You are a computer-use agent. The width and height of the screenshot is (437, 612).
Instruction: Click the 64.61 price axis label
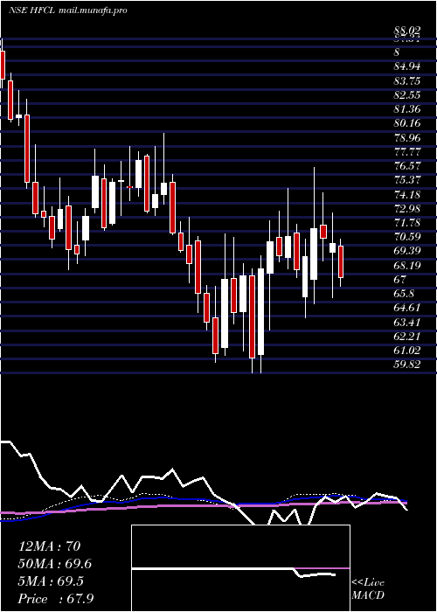point(407,309)
